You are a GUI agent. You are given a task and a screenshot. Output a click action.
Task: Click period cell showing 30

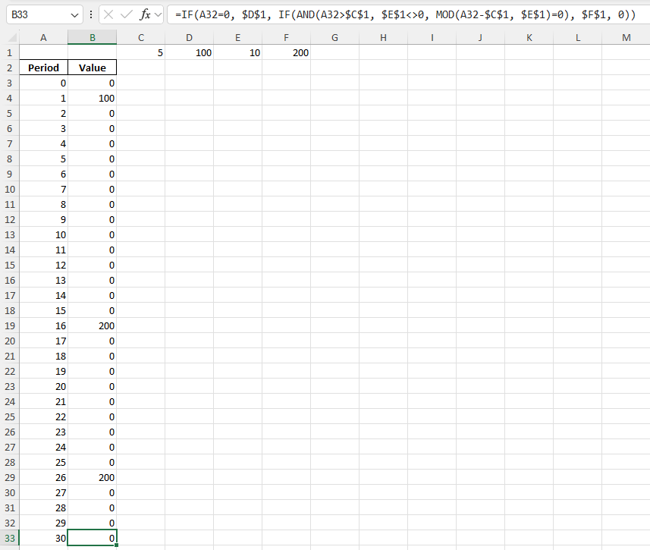tap(43, 538)
